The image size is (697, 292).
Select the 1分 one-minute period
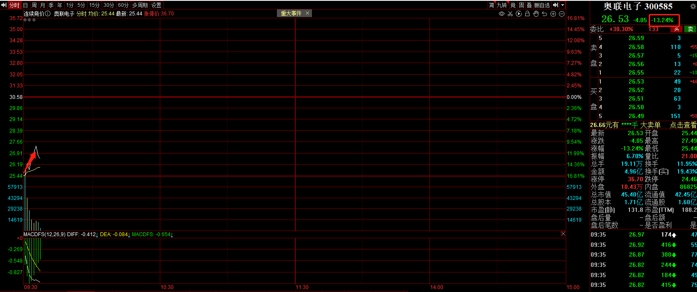[x=70, y=5]
